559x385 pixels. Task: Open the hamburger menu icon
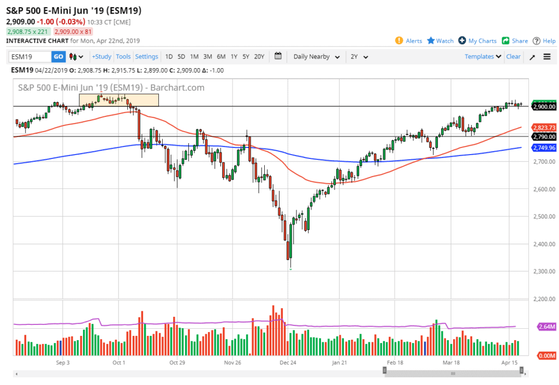point(547,57)
